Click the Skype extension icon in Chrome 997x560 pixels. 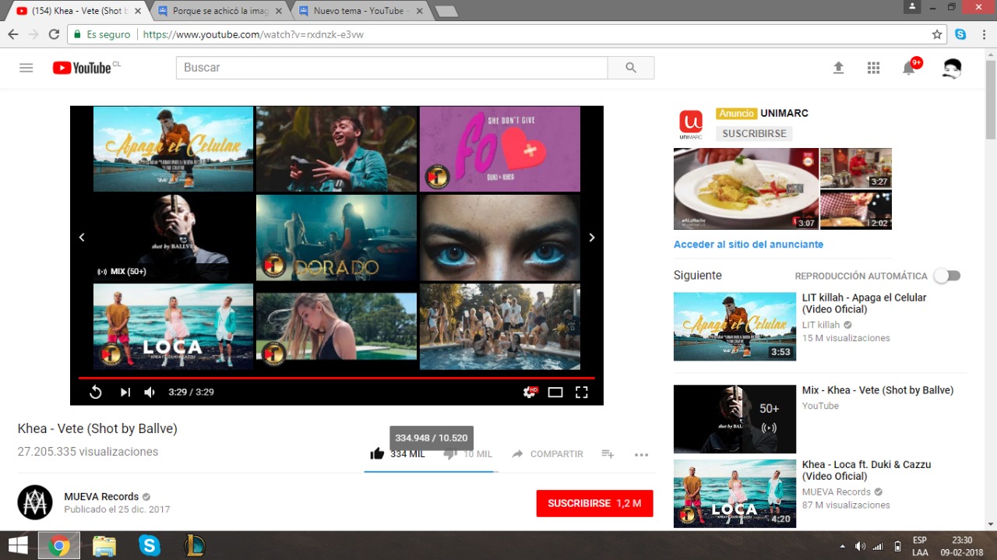pyautogui.click(x=960, y=34)
